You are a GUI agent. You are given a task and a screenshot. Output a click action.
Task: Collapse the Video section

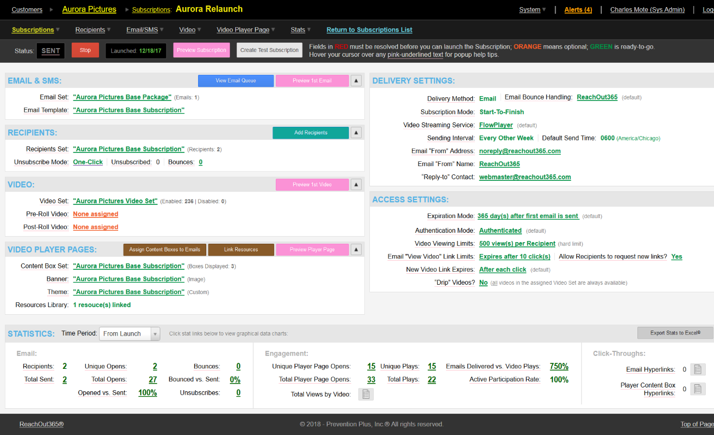[356, 185]
